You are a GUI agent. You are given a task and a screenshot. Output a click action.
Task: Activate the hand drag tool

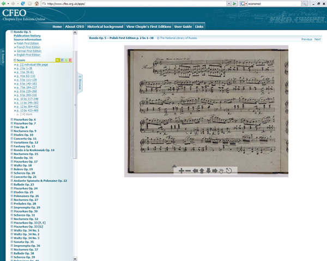(222, 171)
